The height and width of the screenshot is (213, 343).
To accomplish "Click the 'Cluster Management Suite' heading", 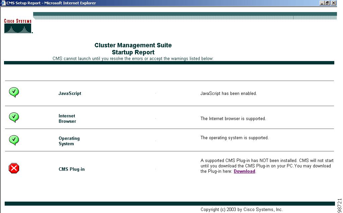I will tap(133, 45).
